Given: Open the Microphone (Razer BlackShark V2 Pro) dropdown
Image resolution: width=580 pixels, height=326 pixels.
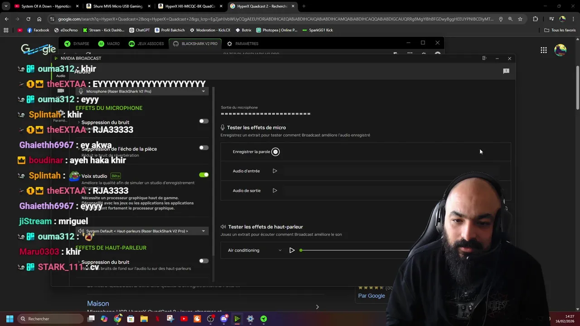Looking at the screenshot, I should (x=142, y=91).
